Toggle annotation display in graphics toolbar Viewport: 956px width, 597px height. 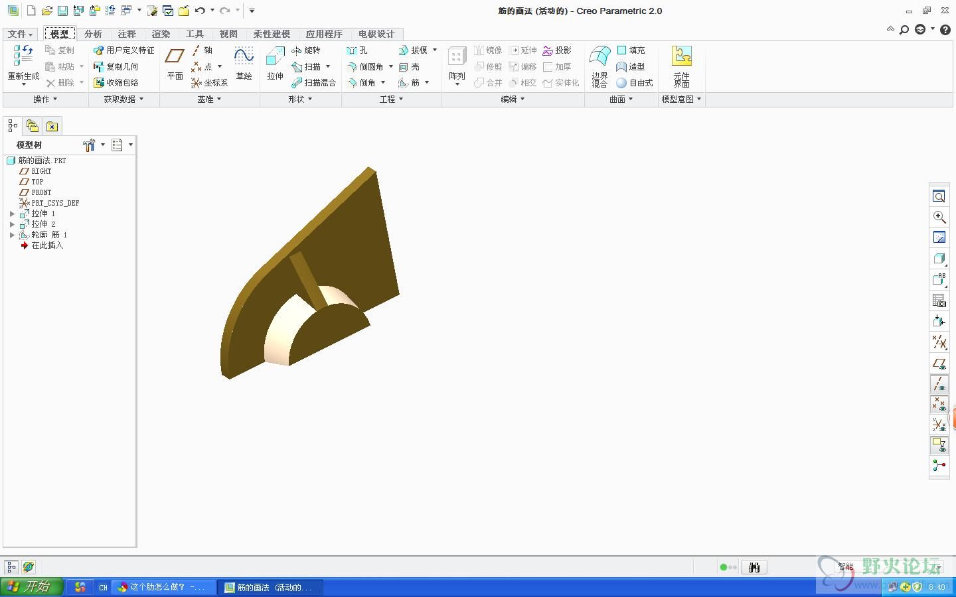(x=939, y=445)
